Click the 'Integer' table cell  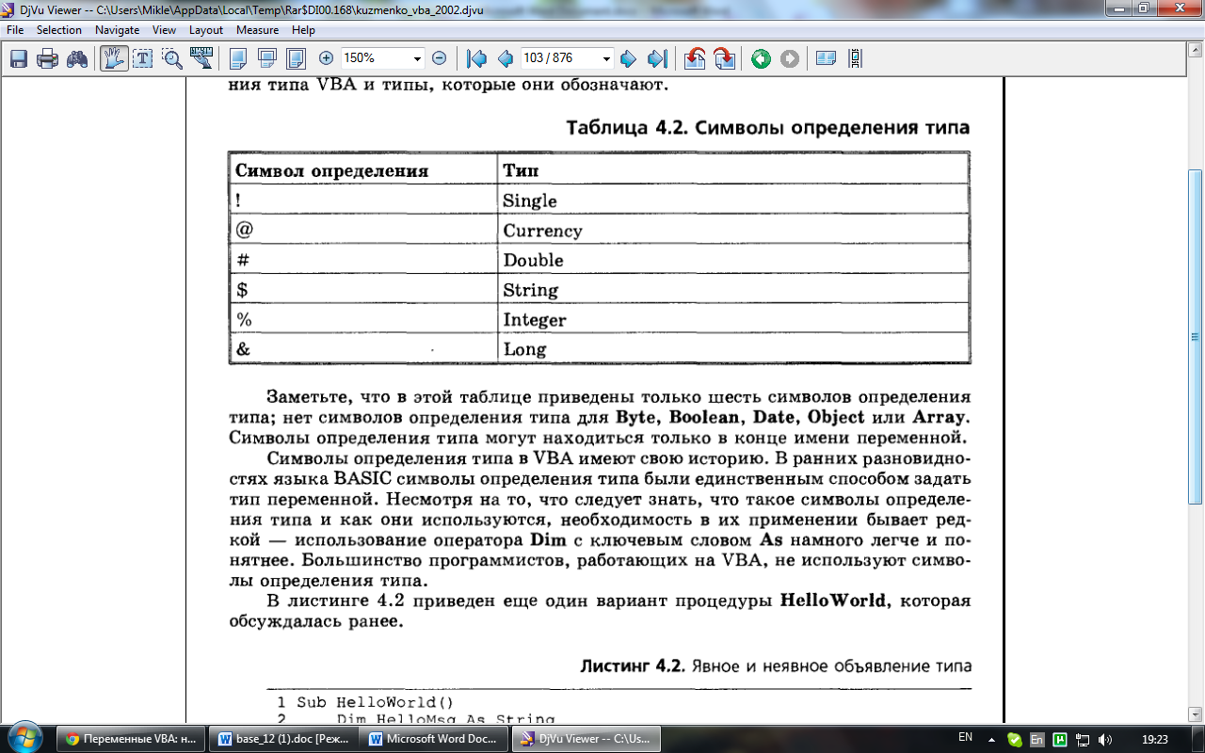733,319
